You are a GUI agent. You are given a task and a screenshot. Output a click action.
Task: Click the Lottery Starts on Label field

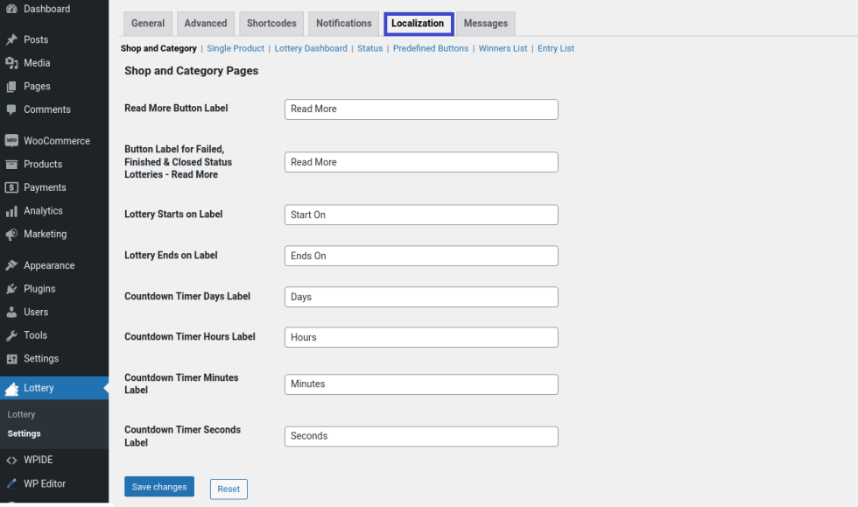(x=421, y=215)
